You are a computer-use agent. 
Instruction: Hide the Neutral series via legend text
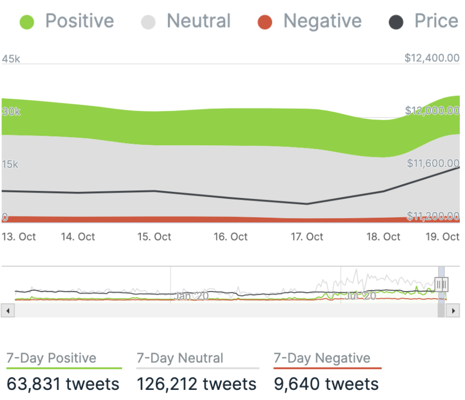199,21
